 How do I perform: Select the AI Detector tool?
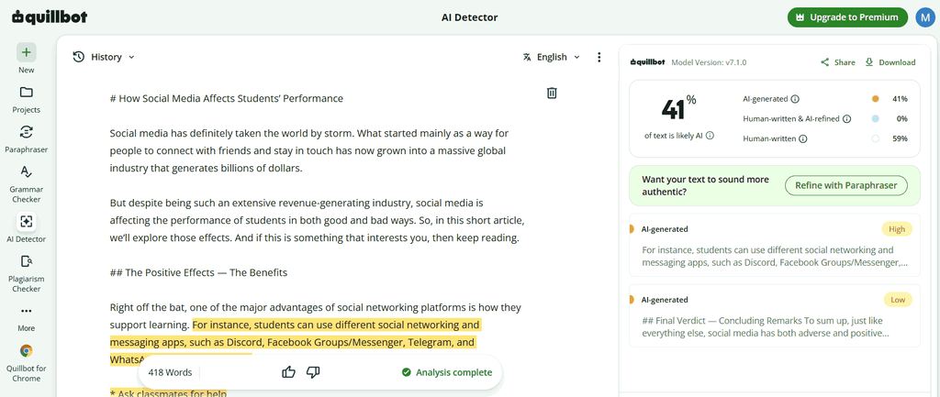coord(27,228)
